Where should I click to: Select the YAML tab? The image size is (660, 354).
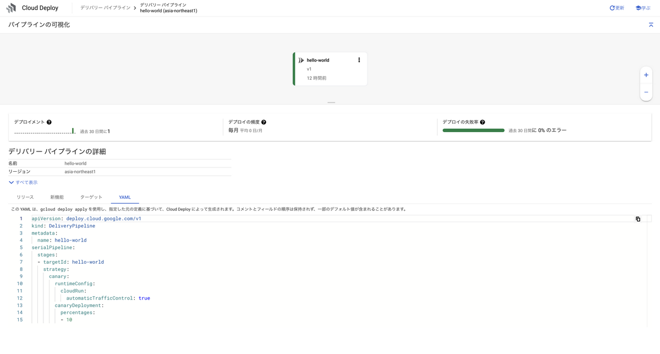125,197
